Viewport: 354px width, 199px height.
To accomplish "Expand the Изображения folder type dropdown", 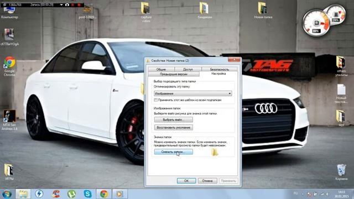I will pyautogui.click(x=193, y=93).
